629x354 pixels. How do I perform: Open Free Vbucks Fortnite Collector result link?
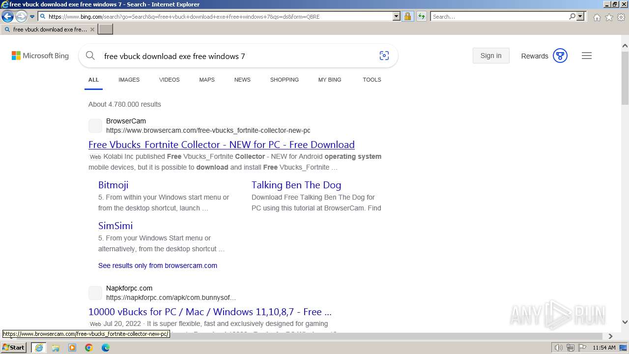pyautogui.click(x=222, y=145)
